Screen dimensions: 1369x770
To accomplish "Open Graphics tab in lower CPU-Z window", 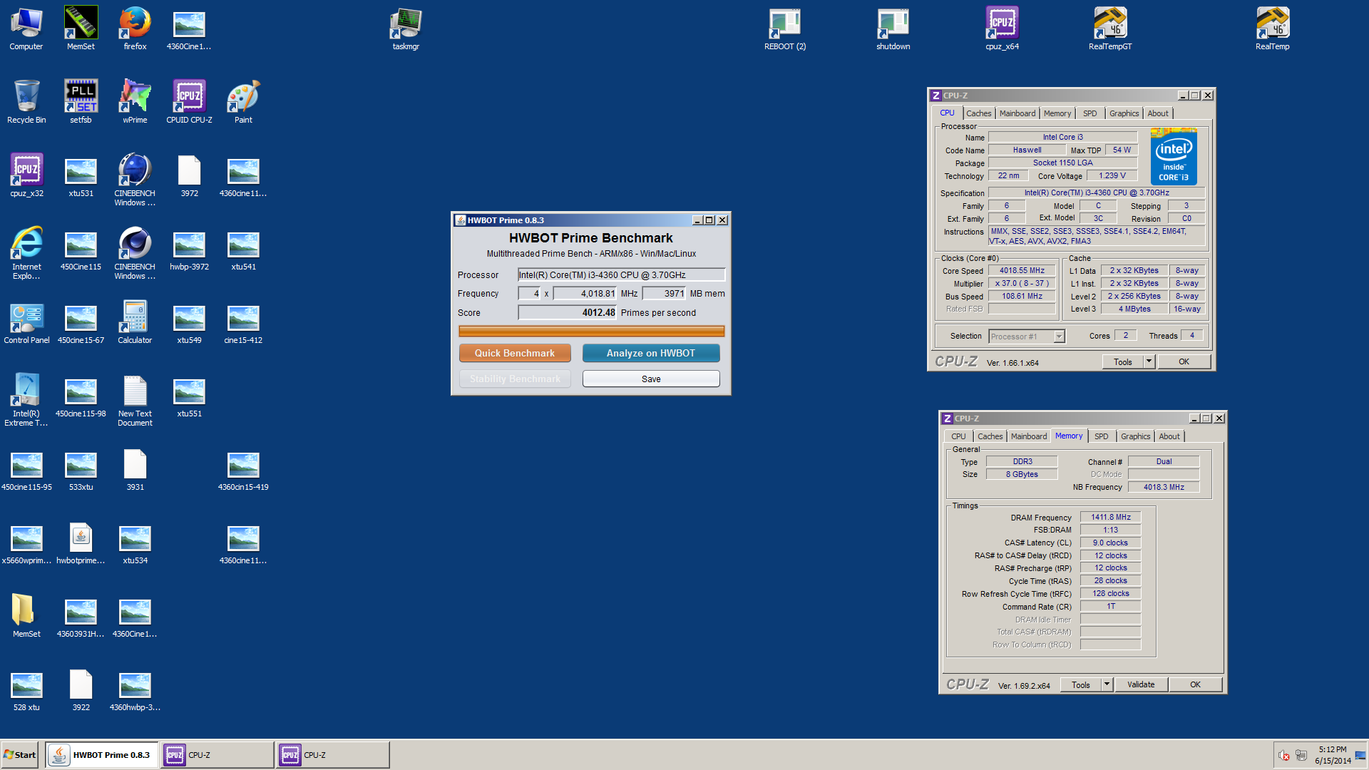I will 1135,436.
